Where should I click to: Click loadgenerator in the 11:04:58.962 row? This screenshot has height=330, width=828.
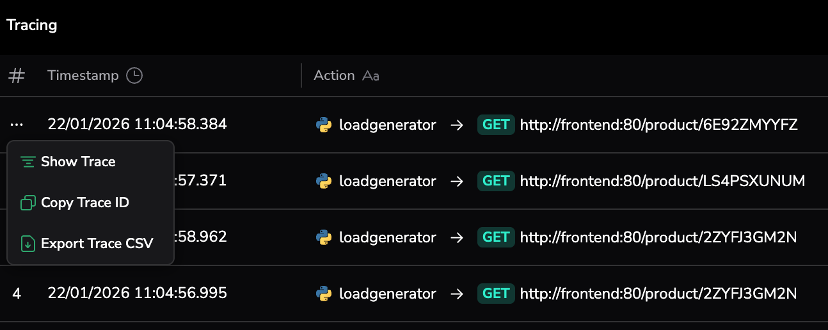[x=387, y=237]
